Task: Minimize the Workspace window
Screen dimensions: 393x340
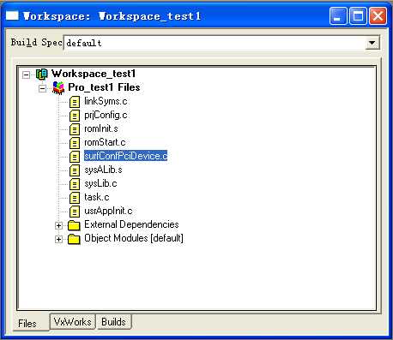Action: pos(338,16)
